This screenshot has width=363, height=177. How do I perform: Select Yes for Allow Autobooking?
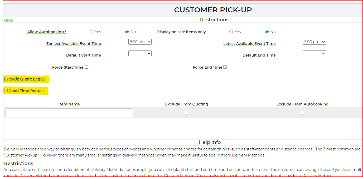[x=91, y=32]
